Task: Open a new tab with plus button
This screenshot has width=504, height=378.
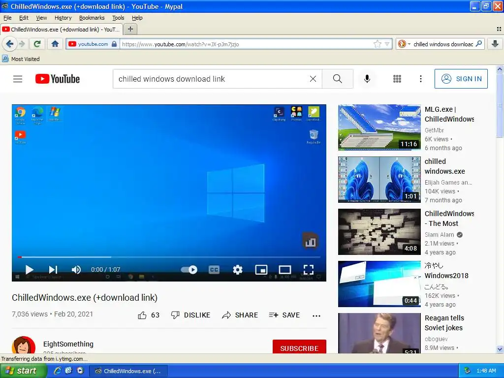Action: click(130, 29)
